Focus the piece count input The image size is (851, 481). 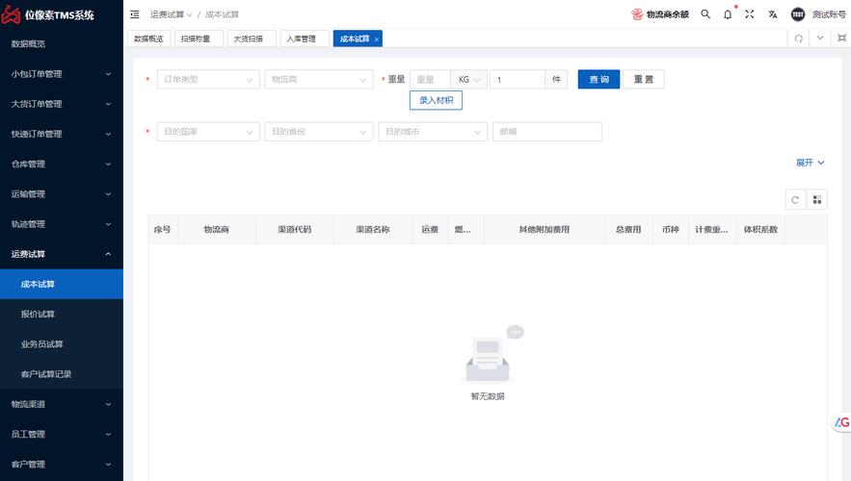[x=518, y=79]
